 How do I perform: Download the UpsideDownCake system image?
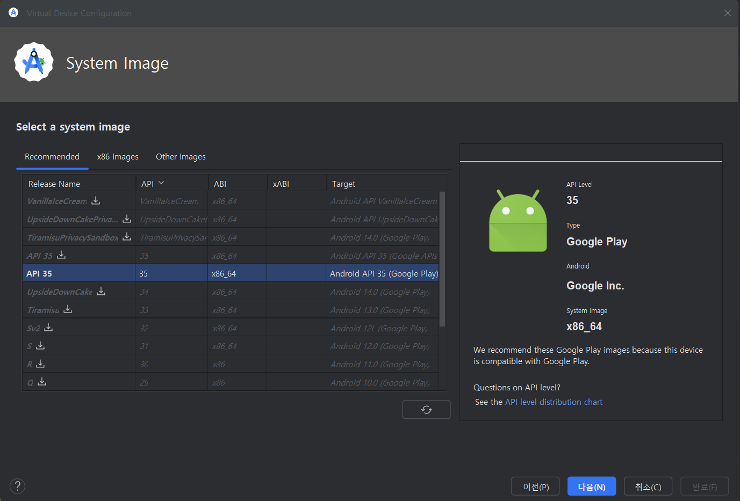click(101, 291)
